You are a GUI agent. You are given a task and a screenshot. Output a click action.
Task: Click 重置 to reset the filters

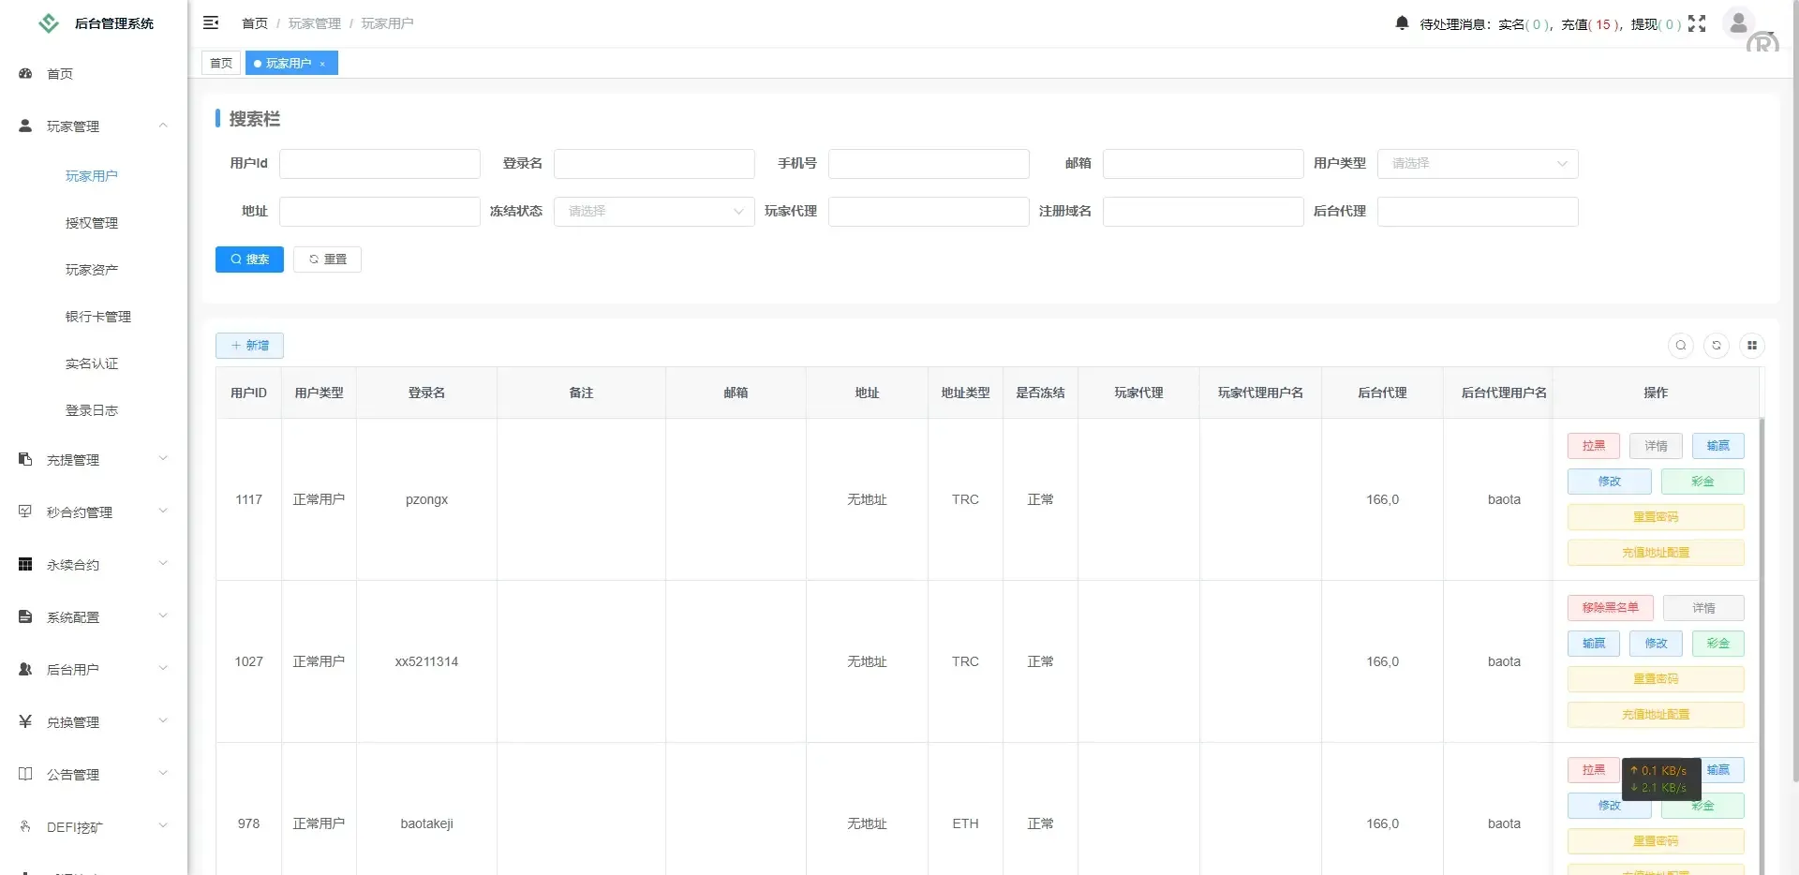[x=326, y=260]
